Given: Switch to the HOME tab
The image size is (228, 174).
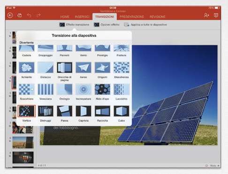Looking at the screenshot, I should pyautogui.click(x=65, y=17).
